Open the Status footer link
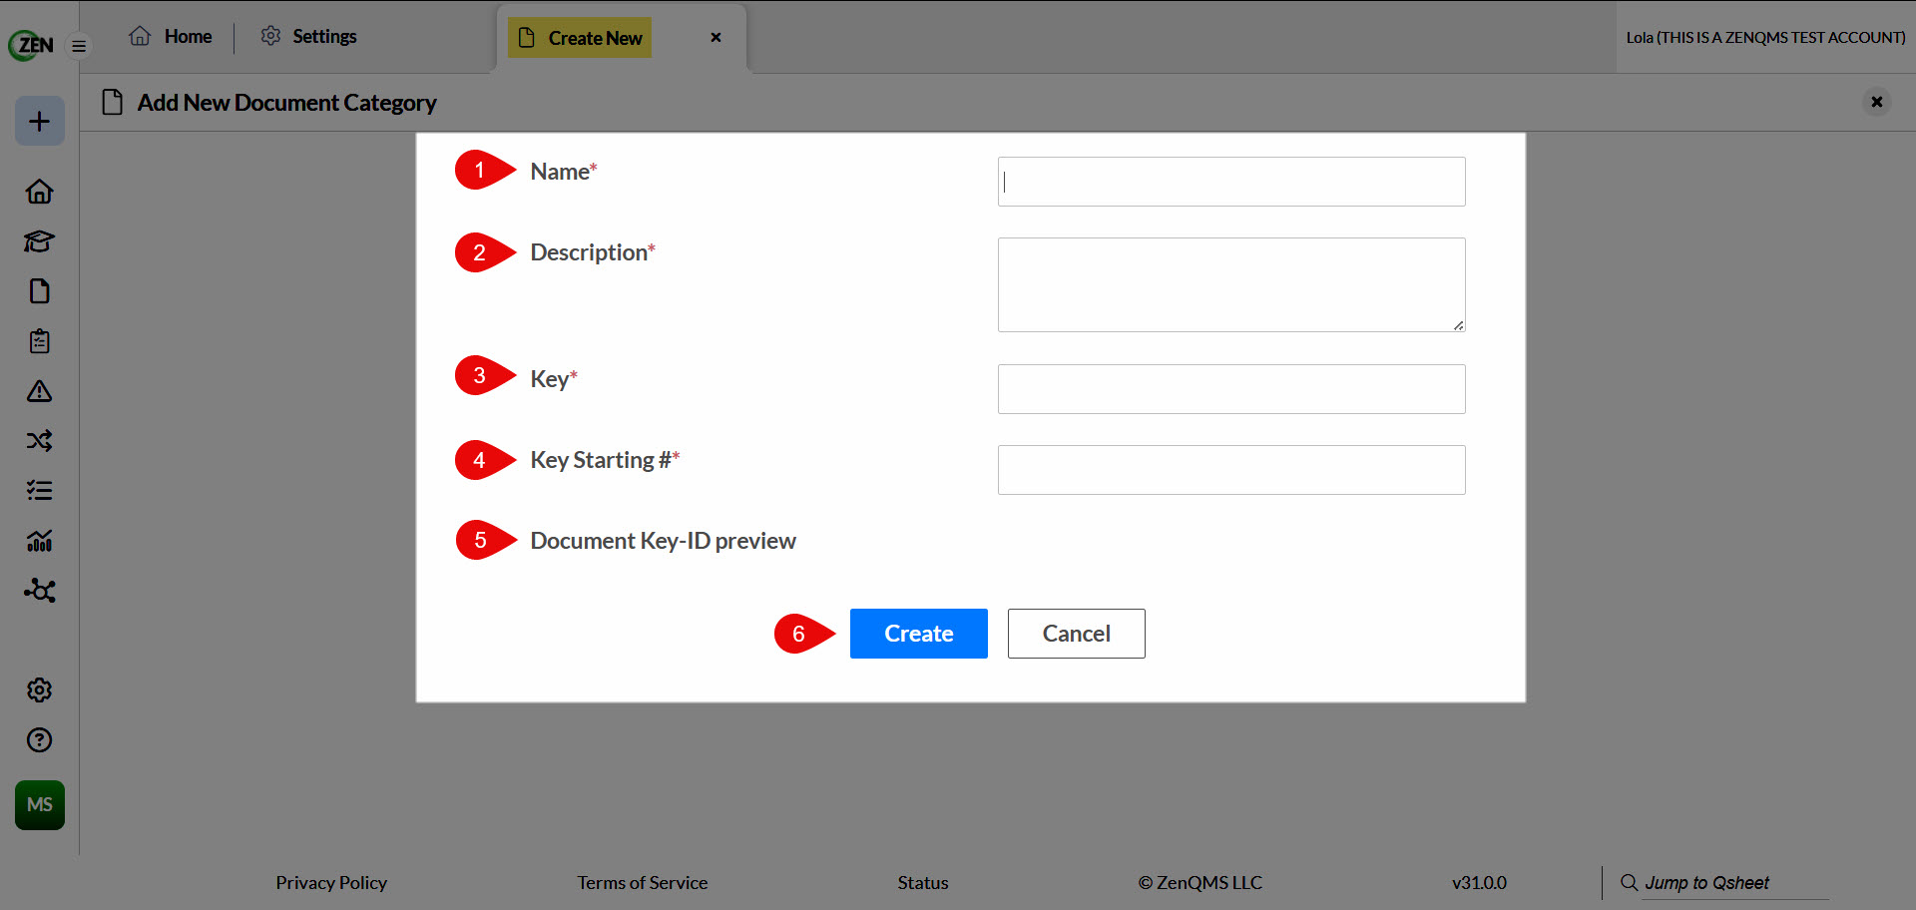This screenshot has width=1916, height=910. 923,883
